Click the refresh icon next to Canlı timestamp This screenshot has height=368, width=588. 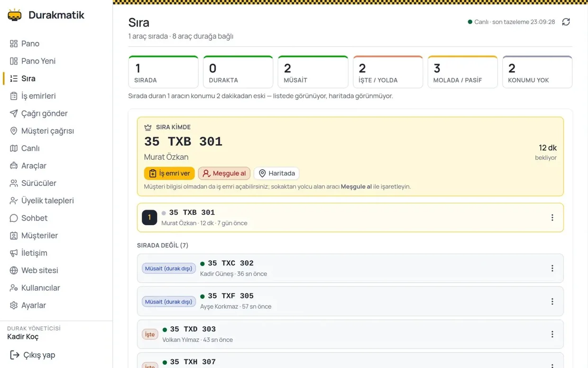[x=566, y=22]
